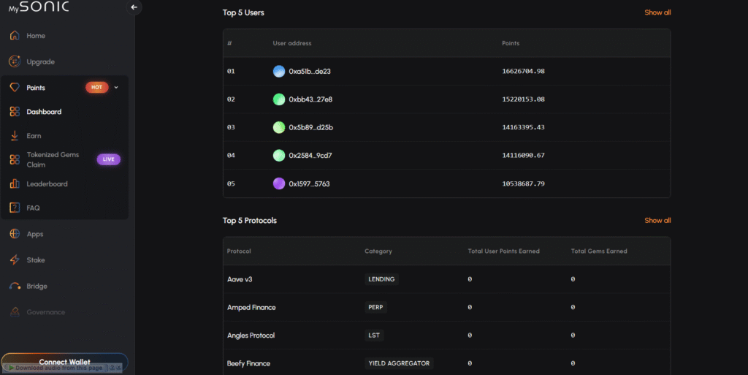Viewport: 748px width, 375px height.
Task: Click the Upgrade icon in sidebar
Action: pyautogui.click(x=15, y=62)
